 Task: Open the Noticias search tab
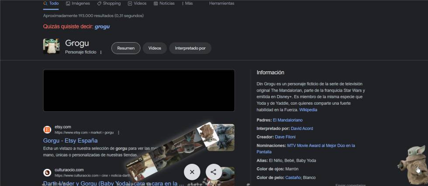[x=164, y=3]
